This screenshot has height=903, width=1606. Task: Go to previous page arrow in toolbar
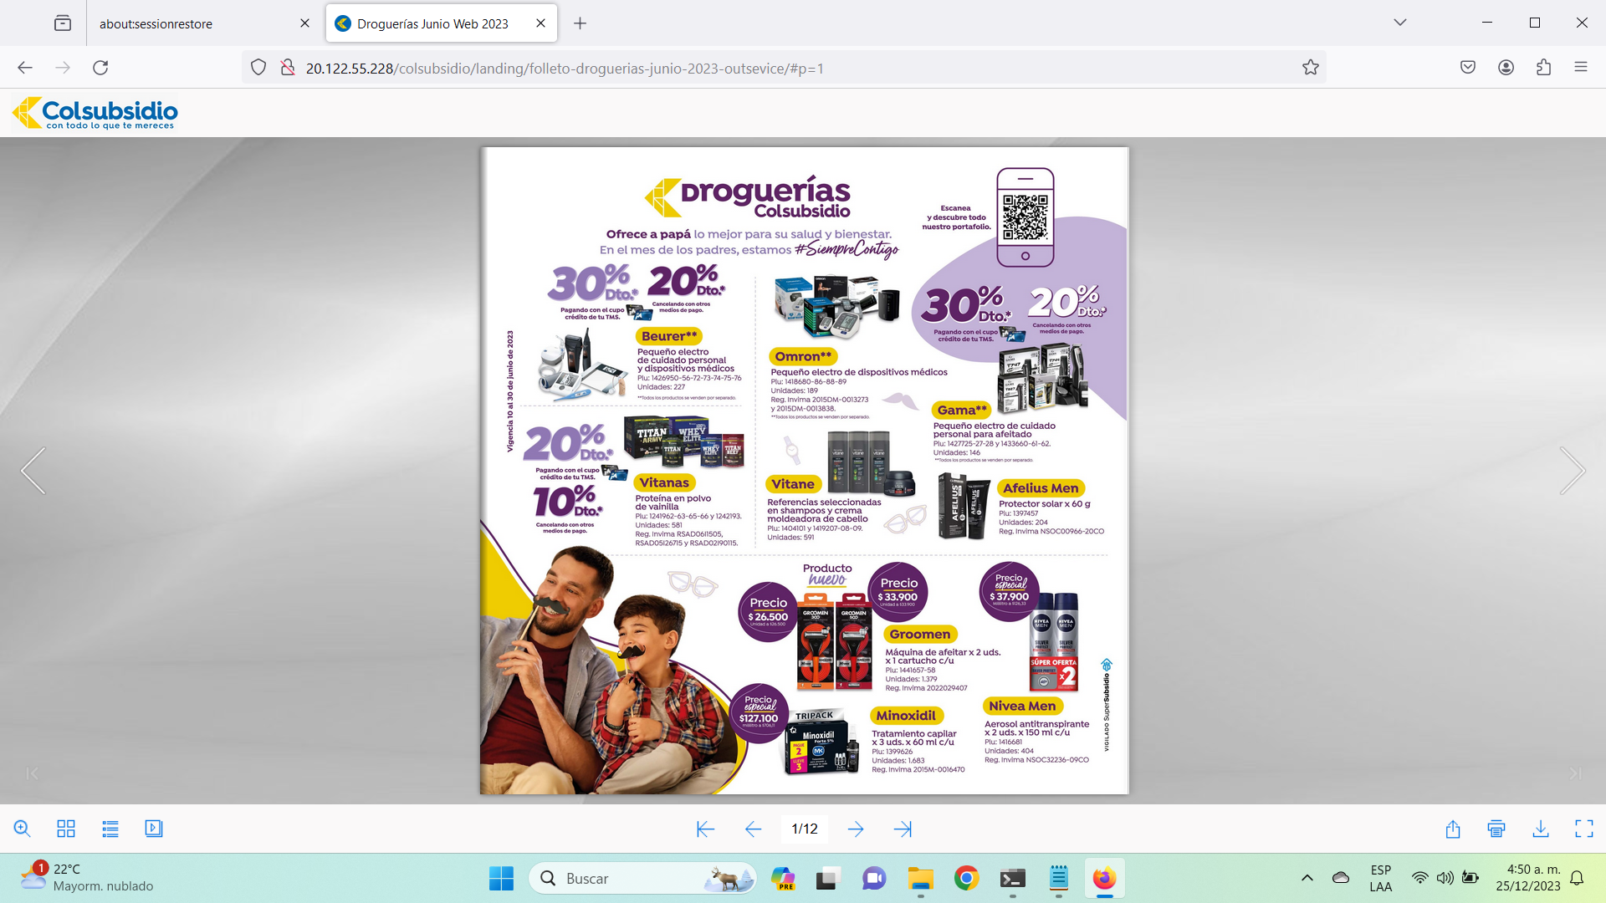pos(753,829)
